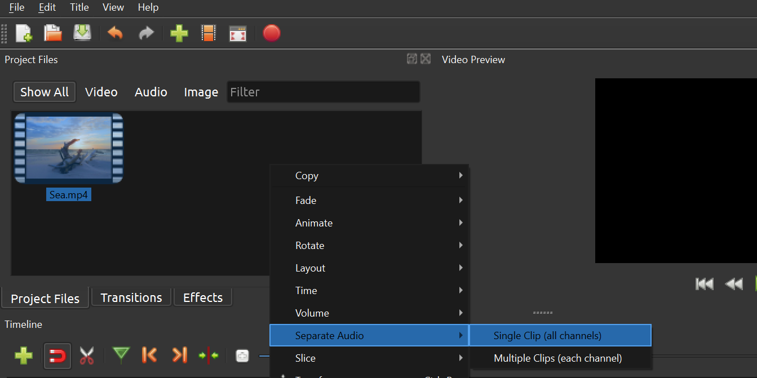The image size is (757, 378).
Task: Click the green Import Files plus icon
Action: coord(179,34)
